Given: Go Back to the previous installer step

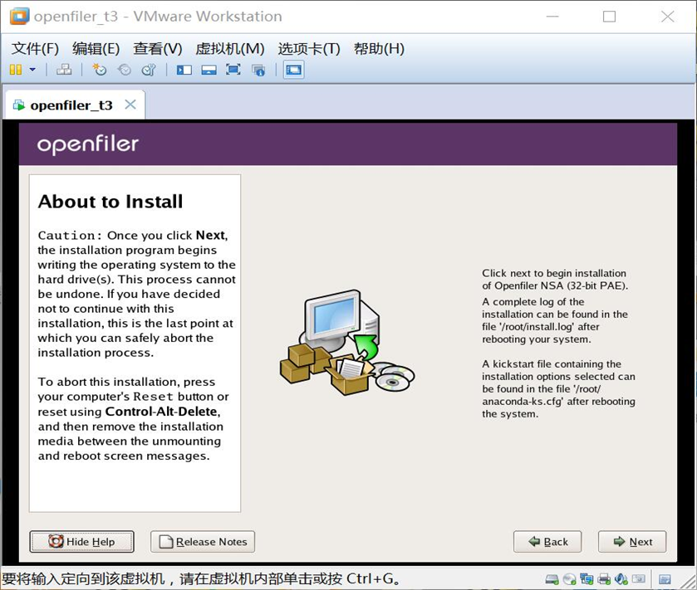Looking at the screenshot, I should (547, 542).
